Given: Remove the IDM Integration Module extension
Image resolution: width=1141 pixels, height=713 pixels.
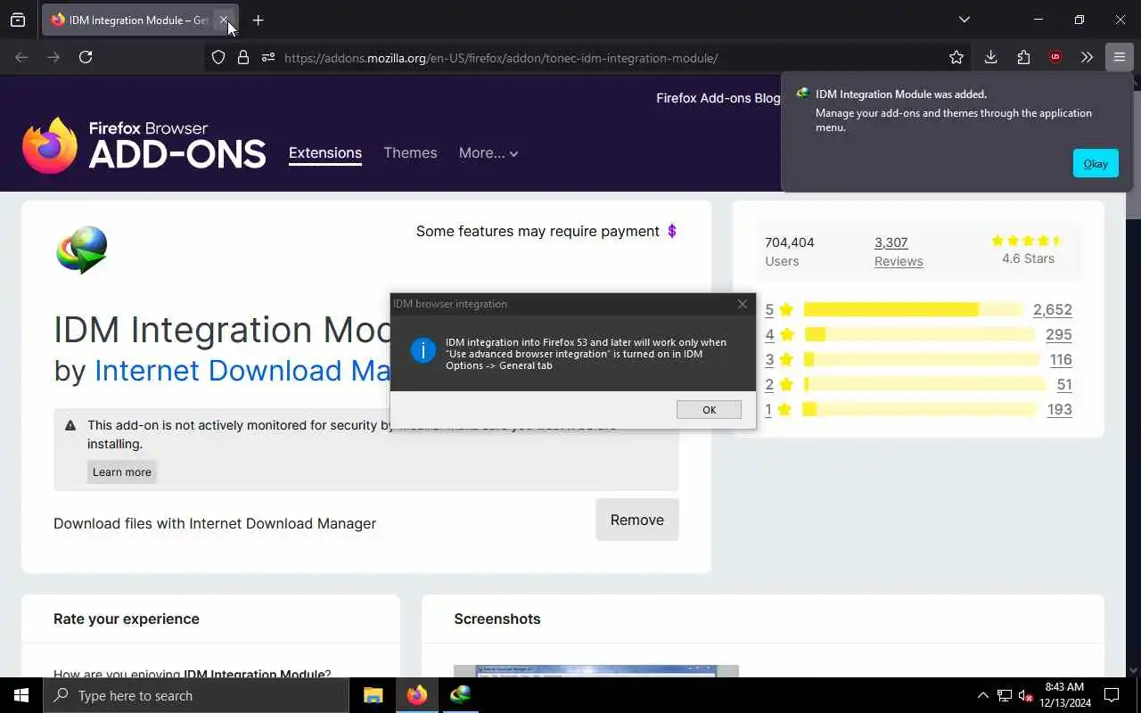Looking at the screenshot, I should pyautogui.click(x=636, y=520).
